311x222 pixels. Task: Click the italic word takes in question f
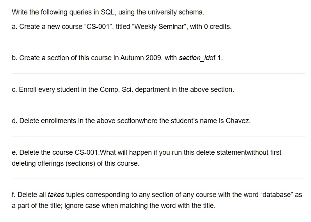click(56, 195)
